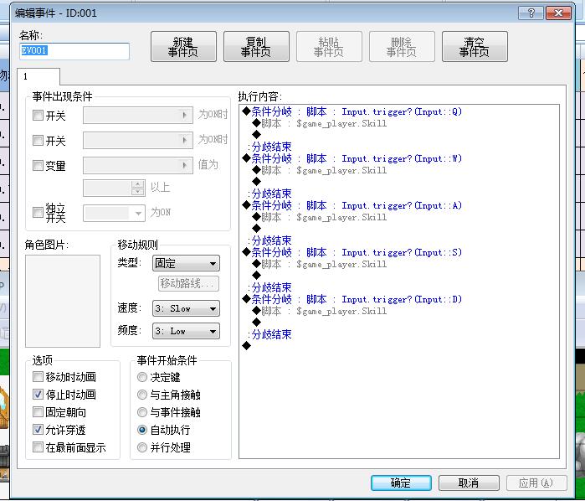Open the 频度 frequency dropdown
Viewport: 585px width, 501px height.
pos(186,331)
